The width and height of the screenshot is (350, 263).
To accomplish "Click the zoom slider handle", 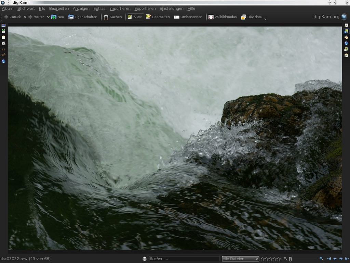I will [290, 259].
